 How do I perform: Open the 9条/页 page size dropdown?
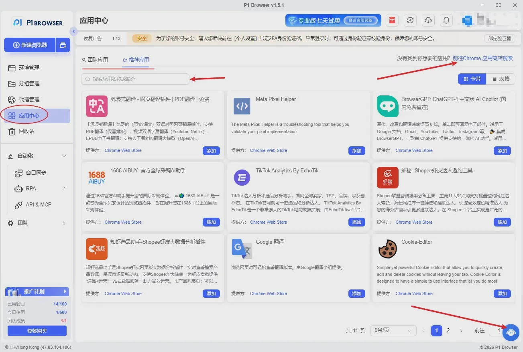(393, 331)
